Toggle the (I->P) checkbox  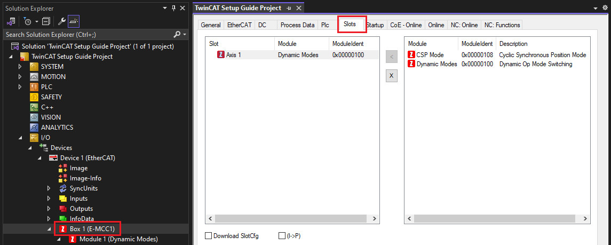click(282, 235)
